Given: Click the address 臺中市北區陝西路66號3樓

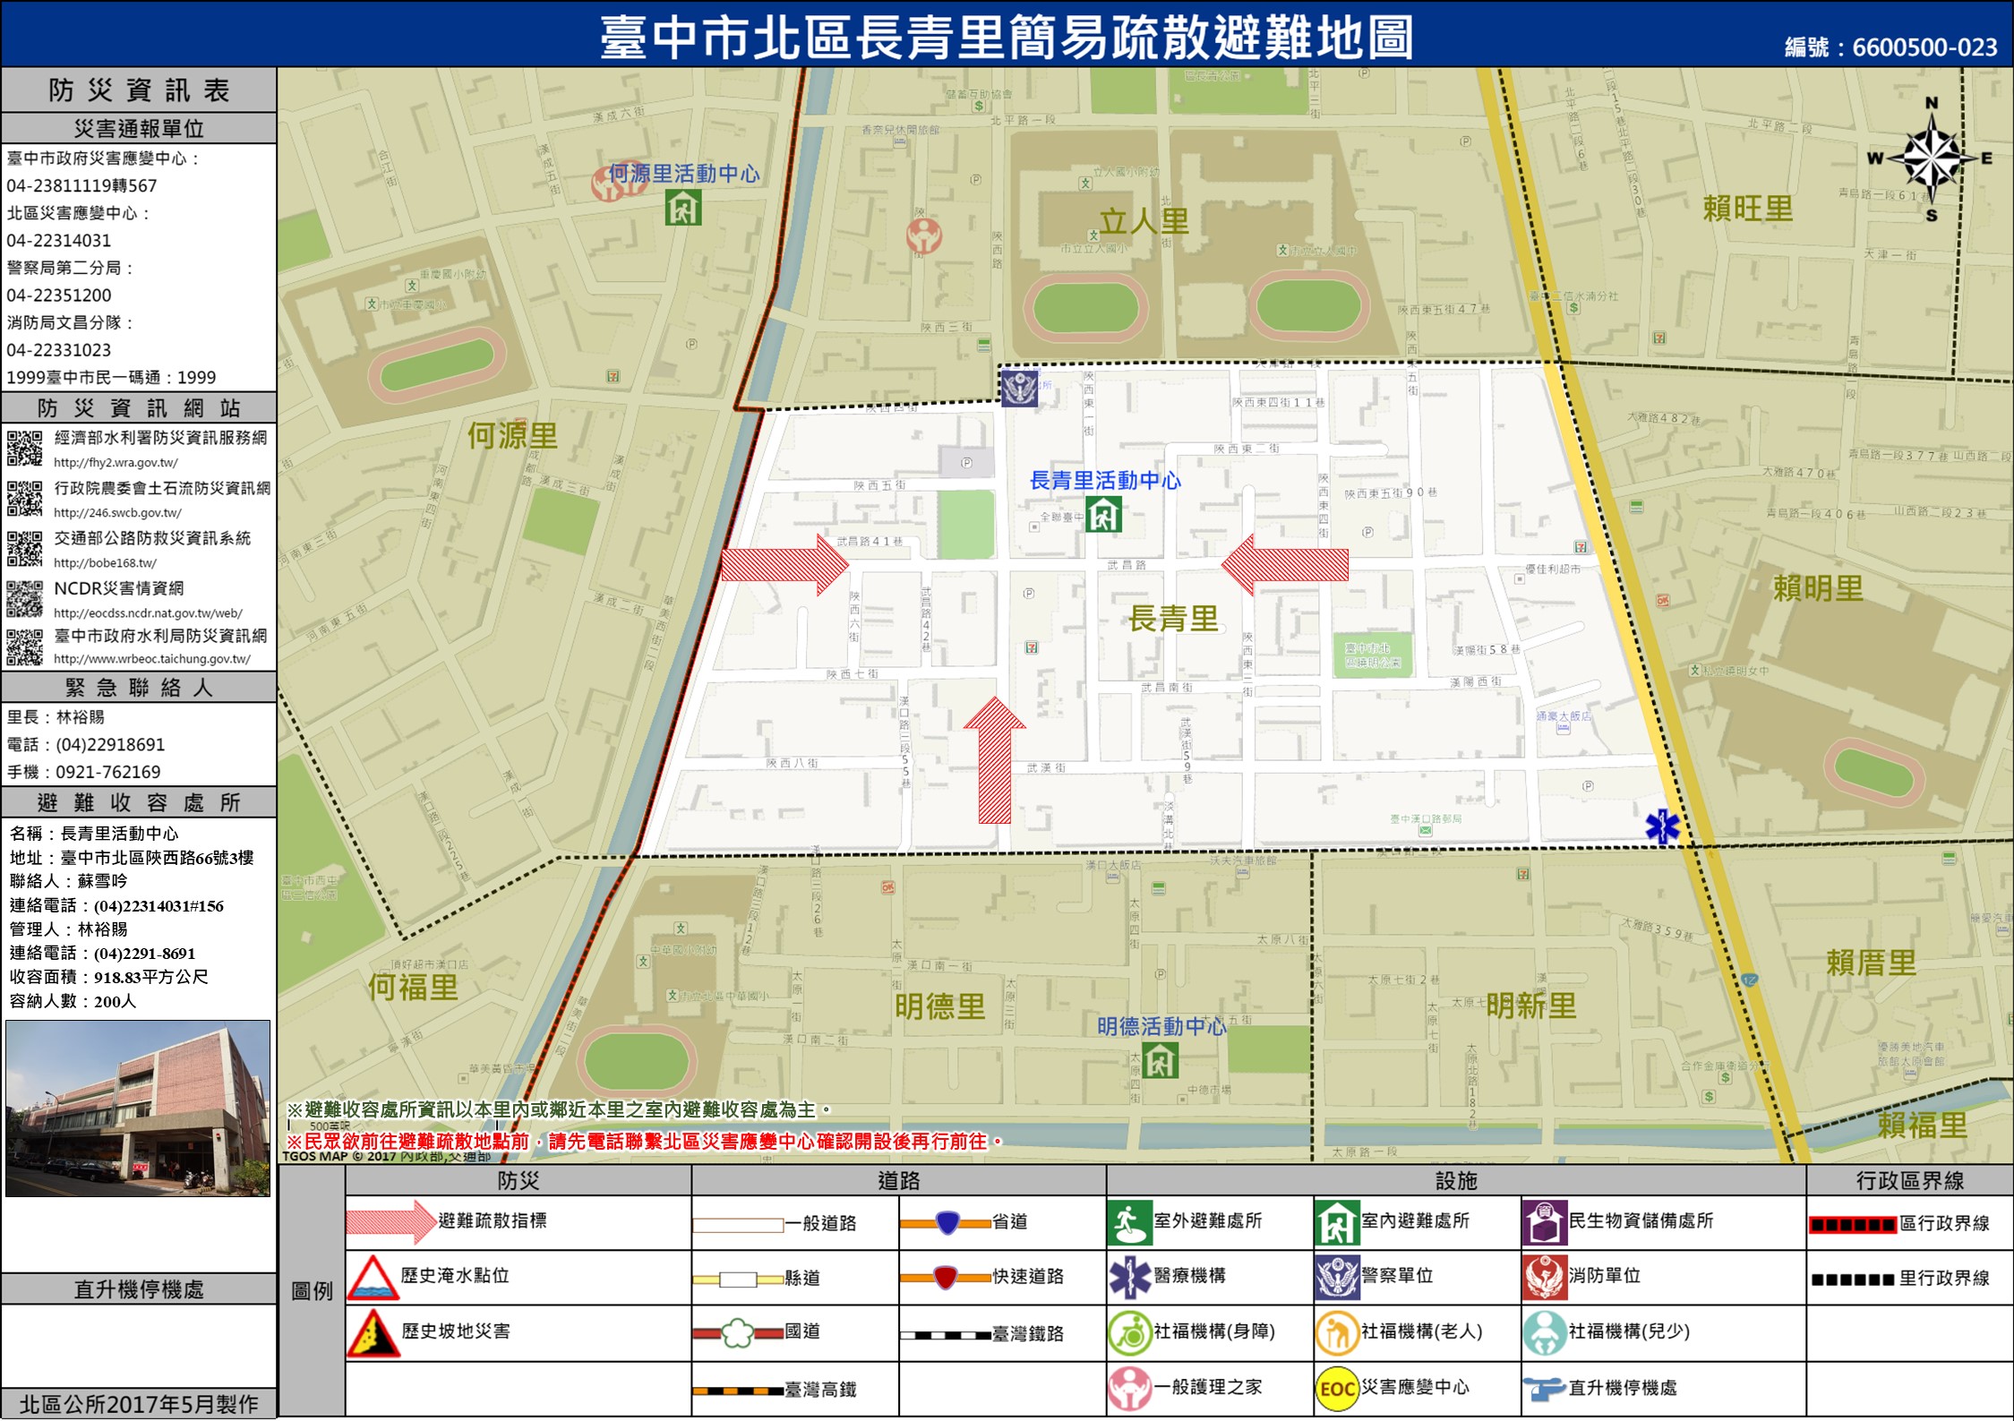Looking at the screenshot, I should 158,858.
